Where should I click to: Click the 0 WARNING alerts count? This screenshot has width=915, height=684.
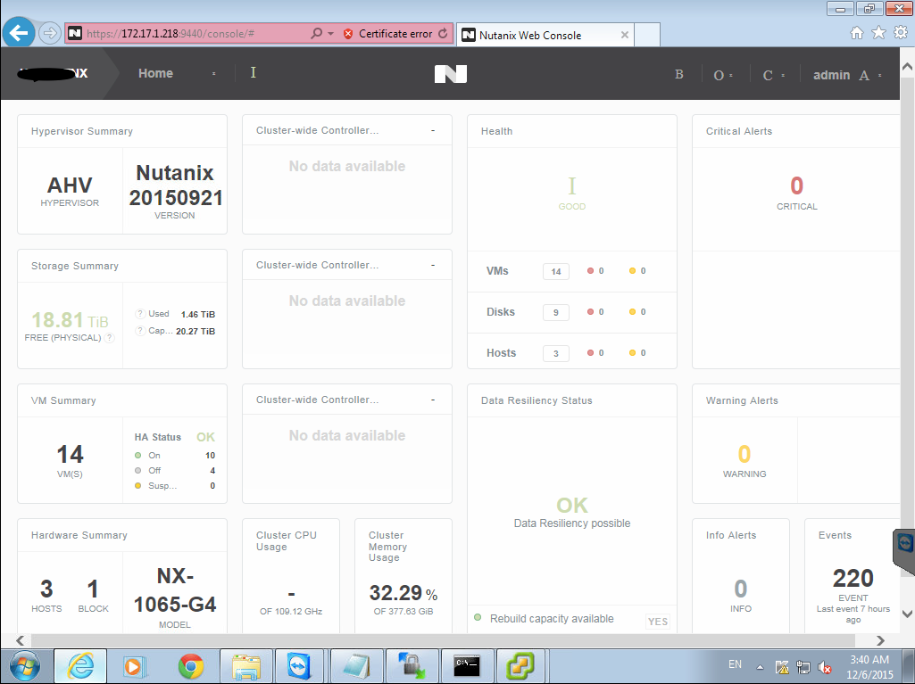pos(744,454)
